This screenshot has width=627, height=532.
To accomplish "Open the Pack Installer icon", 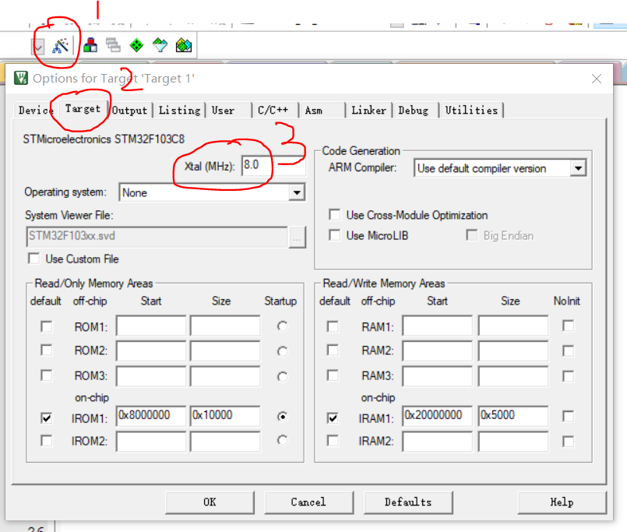I will [x=184, y=45].
